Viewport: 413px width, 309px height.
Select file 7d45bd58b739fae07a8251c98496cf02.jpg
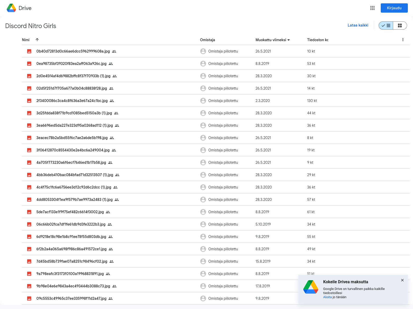[72, 261]
